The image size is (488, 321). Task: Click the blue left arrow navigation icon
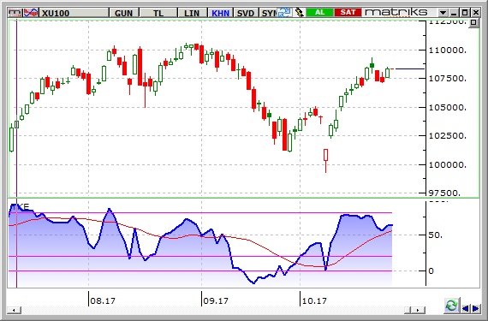pyautogui.click(x=465, y=308)
